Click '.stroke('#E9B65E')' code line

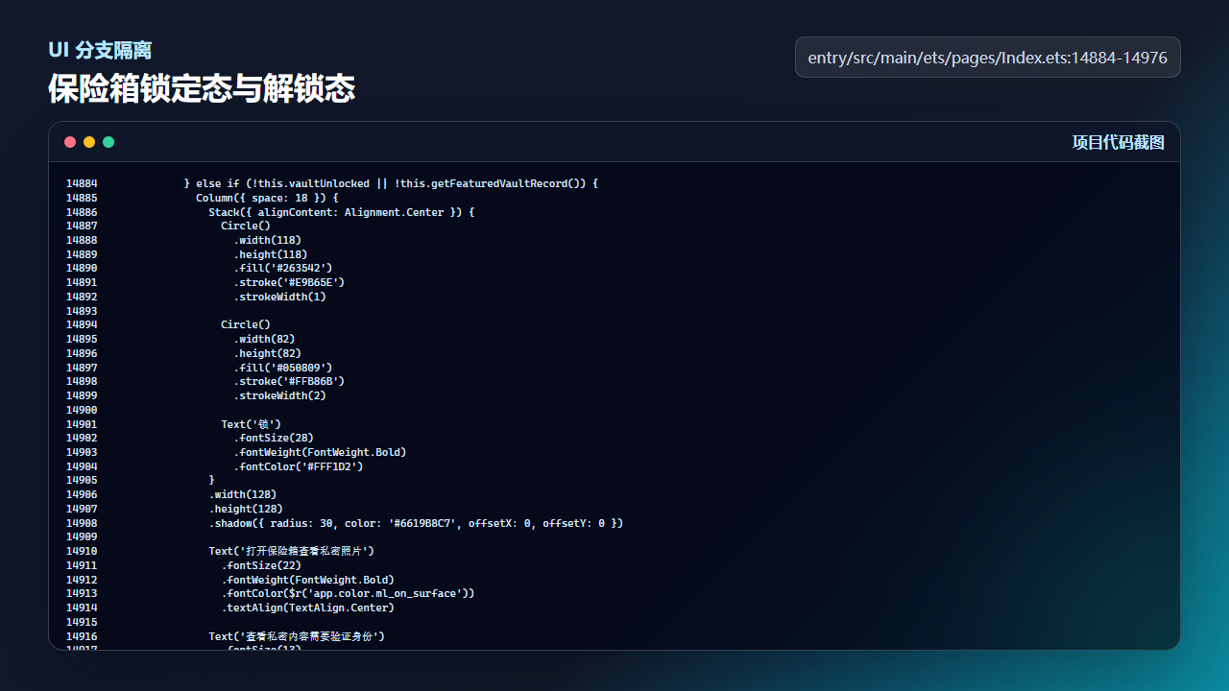point(289,282)
